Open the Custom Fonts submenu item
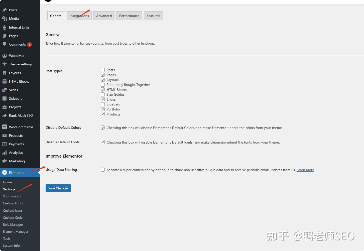364x251 pixels. (x=13, y=203)
